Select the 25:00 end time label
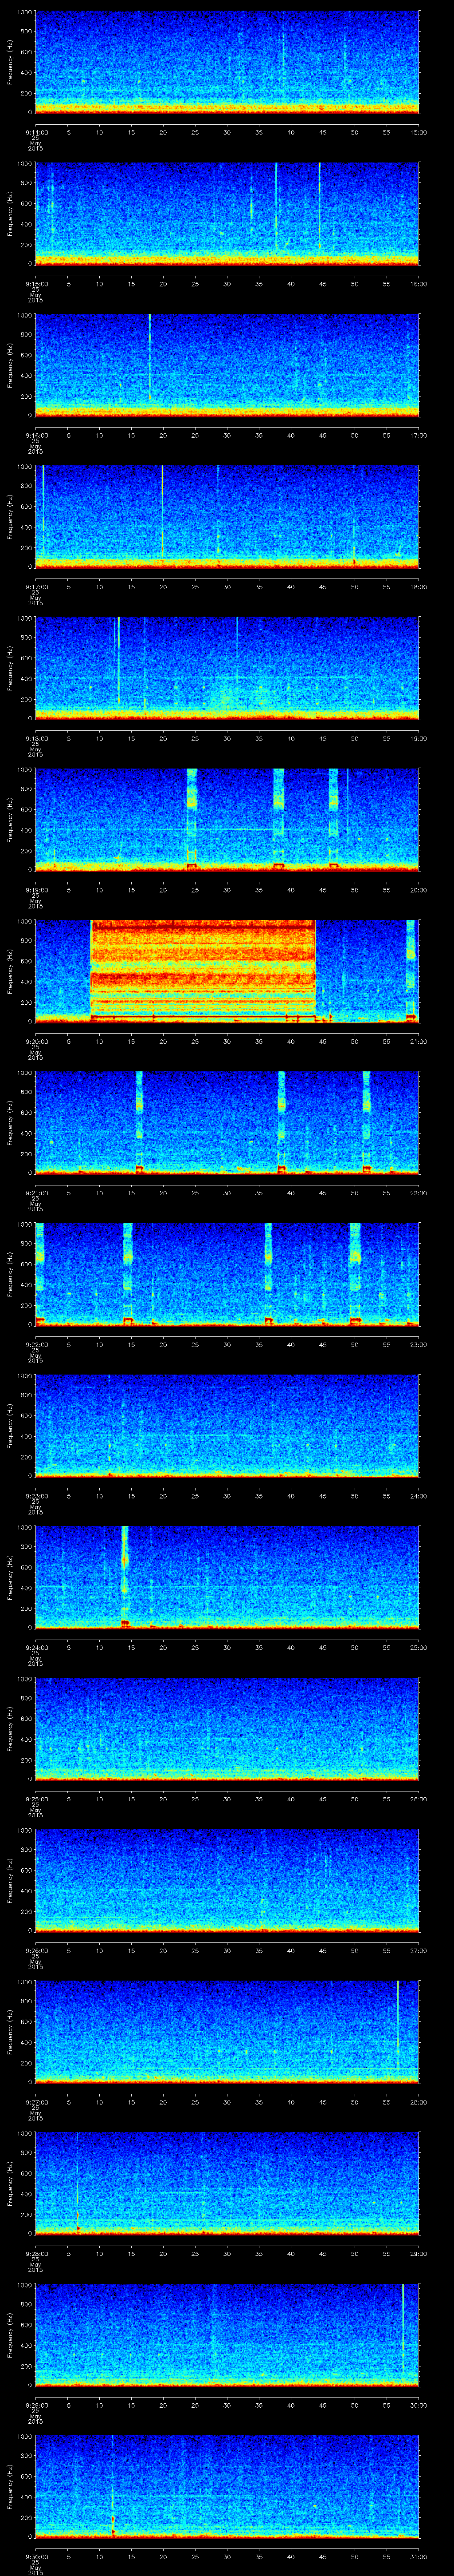Screen dimensions: 454x2576 tap(419, 1647)
